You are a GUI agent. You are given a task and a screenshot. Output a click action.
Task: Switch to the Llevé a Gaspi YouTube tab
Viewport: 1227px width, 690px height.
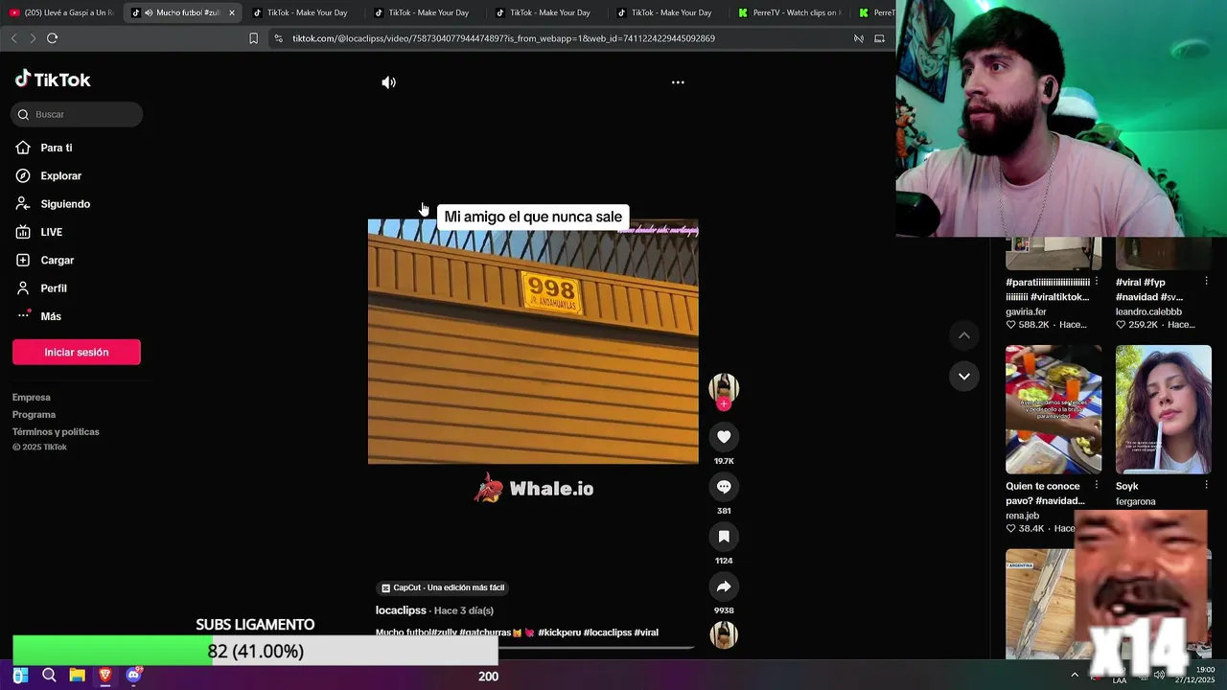coord(61,12)
